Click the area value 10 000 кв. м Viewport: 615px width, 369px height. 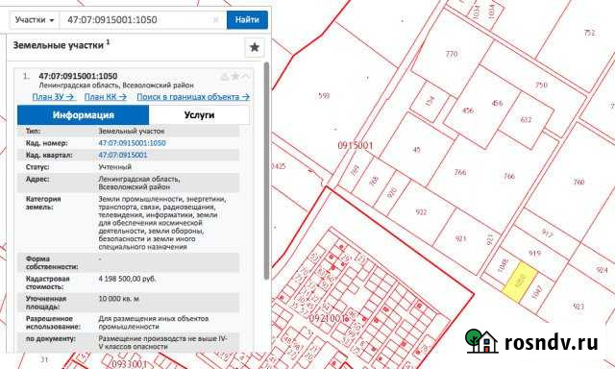click(119, 299)
